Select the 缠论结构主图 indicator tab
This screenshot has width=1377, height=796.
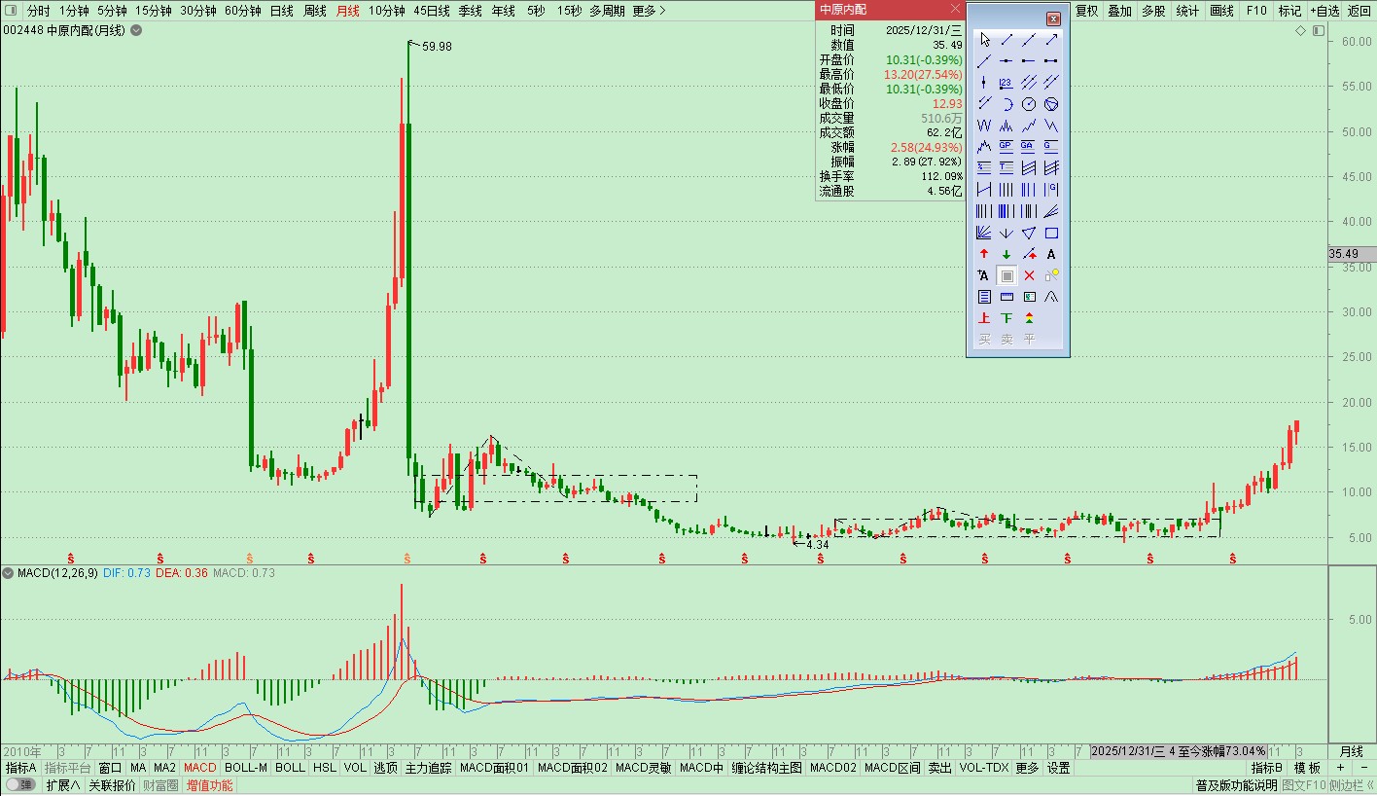[x=767, y=768]
